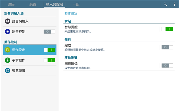The width and height of the screenshot is (179, 112).
Task: Open the search magnifier icon
Action: pyautogui.click(x=165, y=4)
